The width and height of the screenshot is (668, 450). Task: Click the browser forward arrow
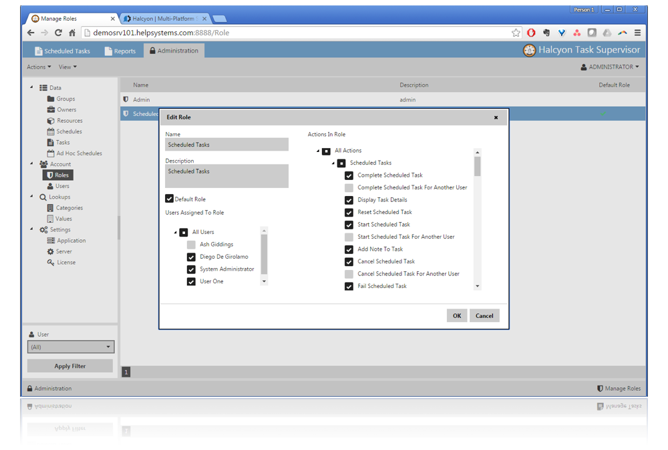[44, 33]
